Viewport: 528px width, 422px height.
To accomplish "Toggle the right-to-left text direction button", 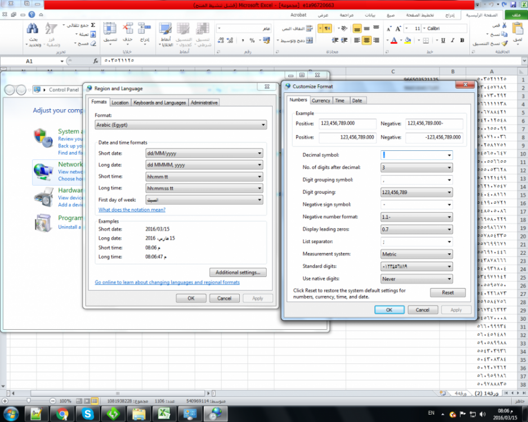I will 327,29.
